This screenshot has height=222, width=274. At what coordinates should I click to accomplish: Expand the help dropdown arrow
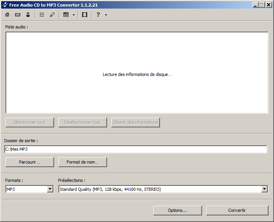coord(106,15)
